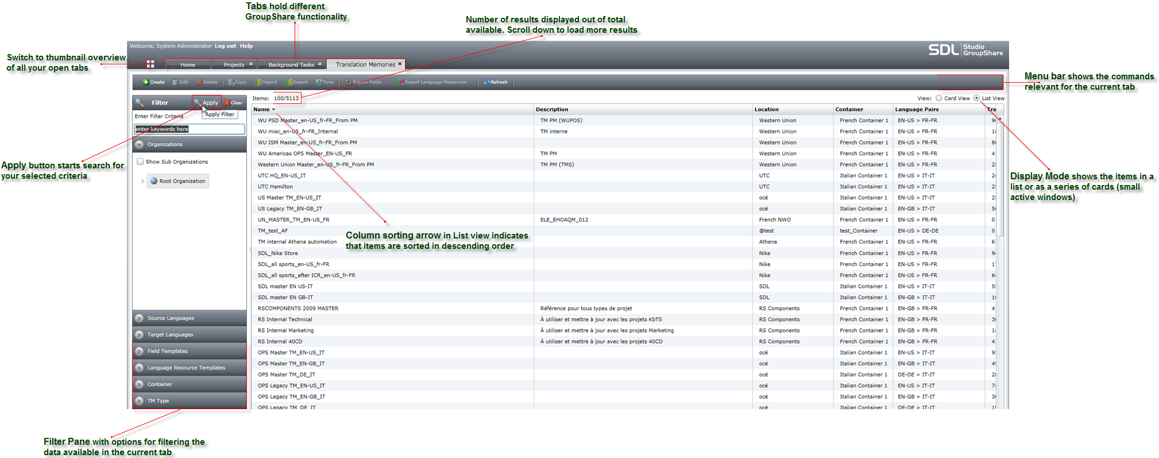Click the Delete toolbar button
This screenshot has width=1159, height=458.
tap(207, 82)
